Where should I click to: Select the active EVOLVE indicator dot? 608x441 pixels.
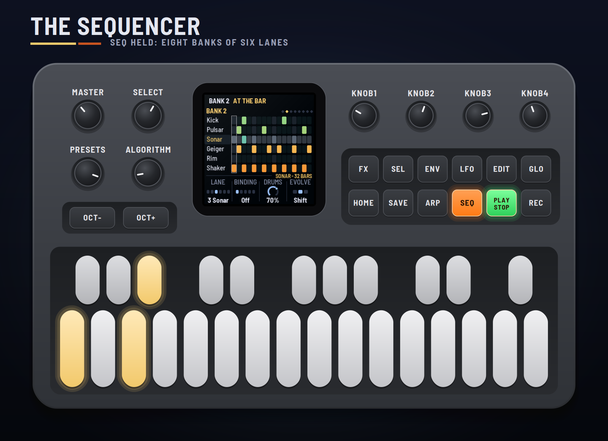click(x=300, y=192)
